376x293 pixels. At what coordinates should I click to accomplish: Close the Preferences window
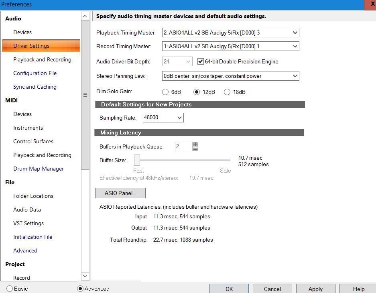click(x=371, y=4)
